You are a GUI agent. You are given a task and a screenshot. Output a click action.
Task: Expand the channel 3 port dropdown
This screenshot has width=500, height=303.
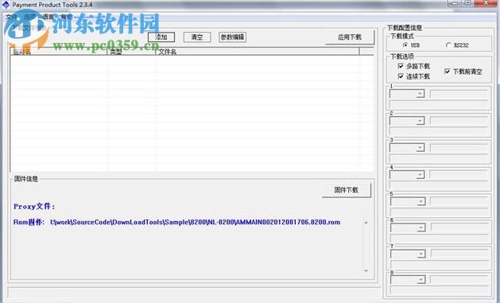pyautogui.click(x=421, y=148)
